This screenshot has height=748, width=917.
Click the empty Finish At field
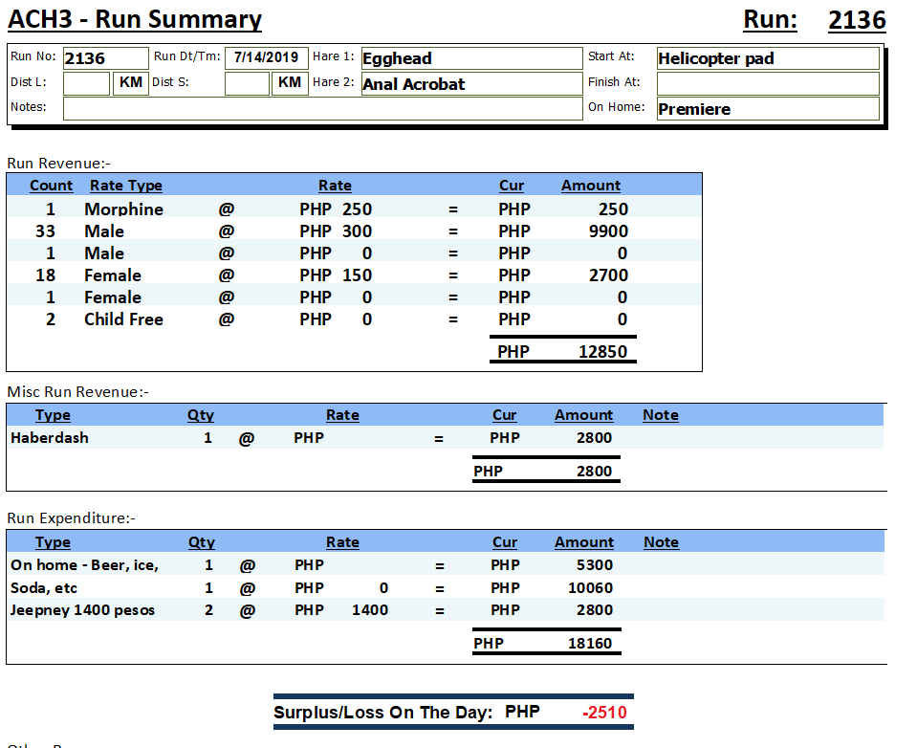[x=767, y=83]
